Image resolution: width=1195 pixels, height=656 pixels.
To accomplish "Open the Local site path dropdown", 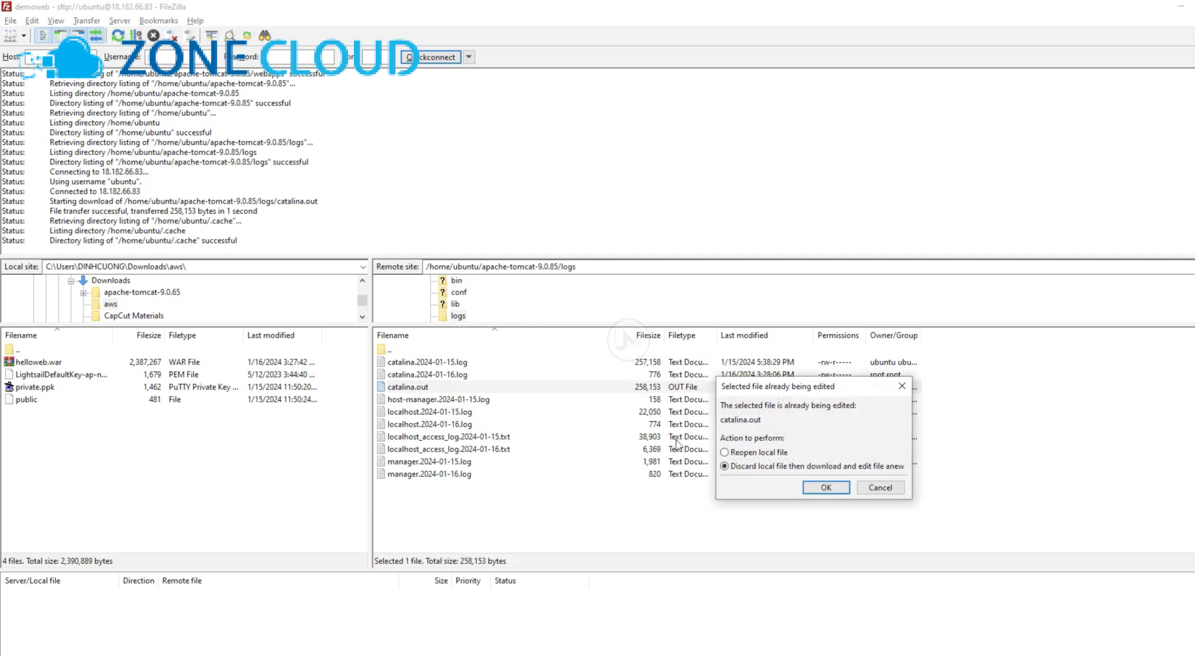I will tap(363, 267).
